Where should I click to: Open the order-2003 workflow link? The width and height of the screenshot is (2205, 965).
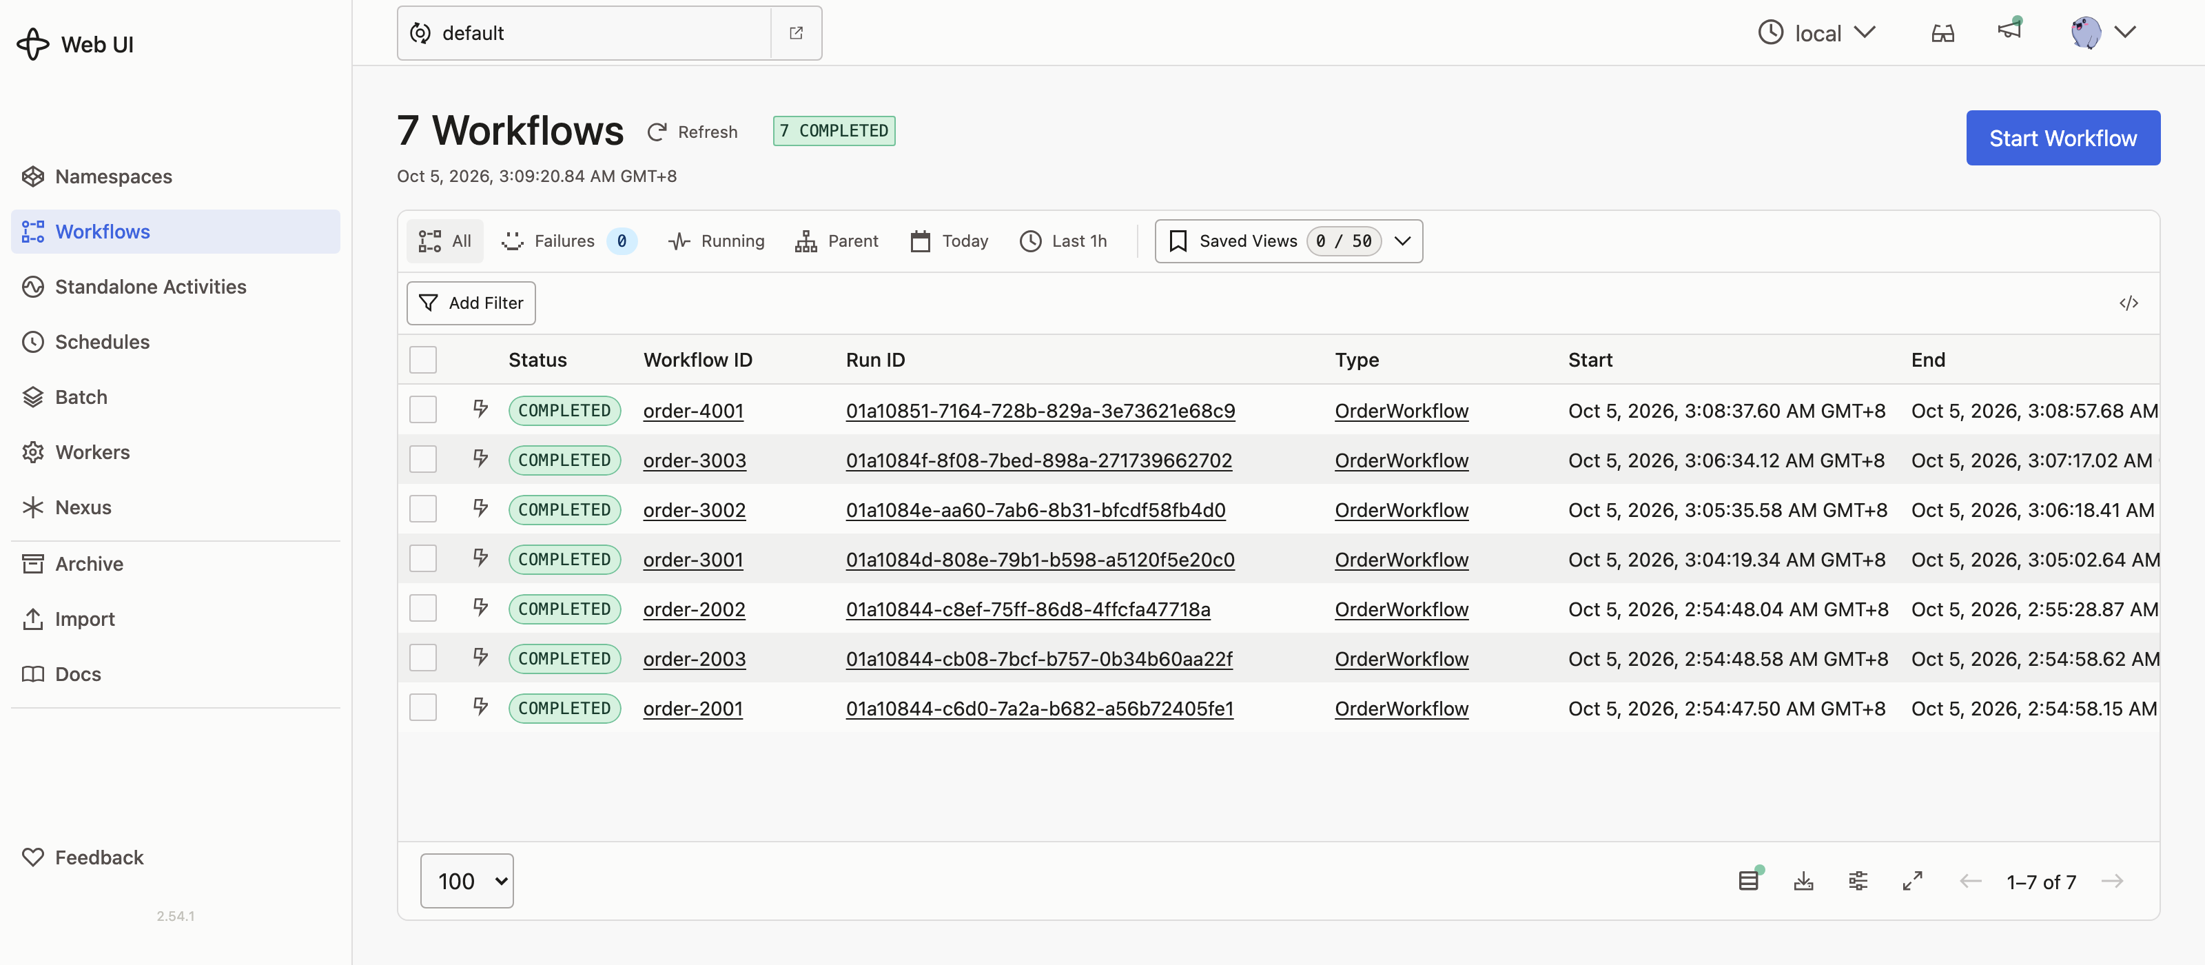pos(694,660)
